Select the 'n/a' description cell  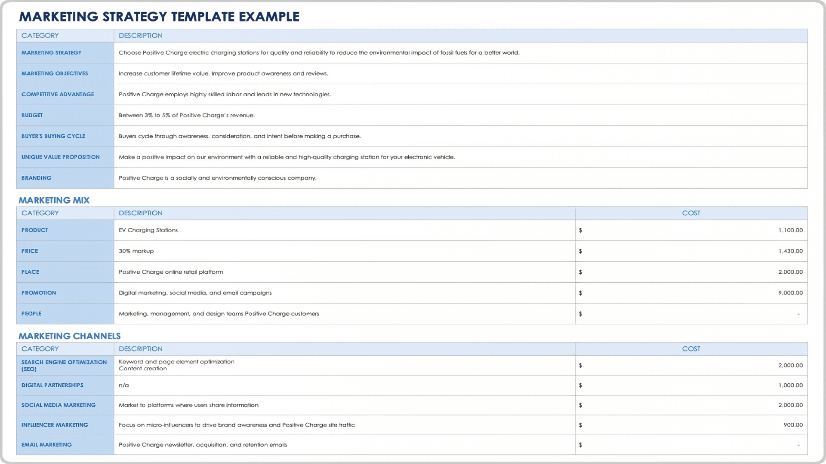coord(345,385)
